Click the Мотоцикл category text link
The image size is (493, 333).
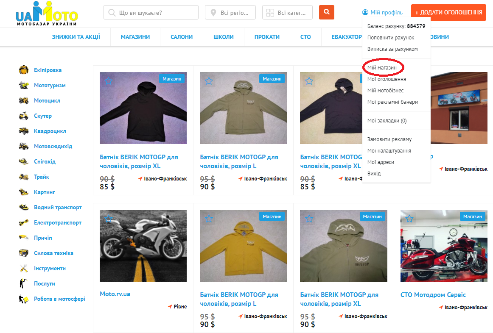point(47,100)
